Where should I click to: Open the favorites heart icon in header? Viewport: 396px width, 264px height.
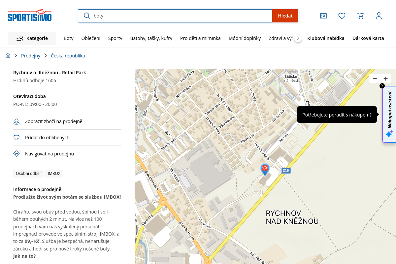pos(342,16)
